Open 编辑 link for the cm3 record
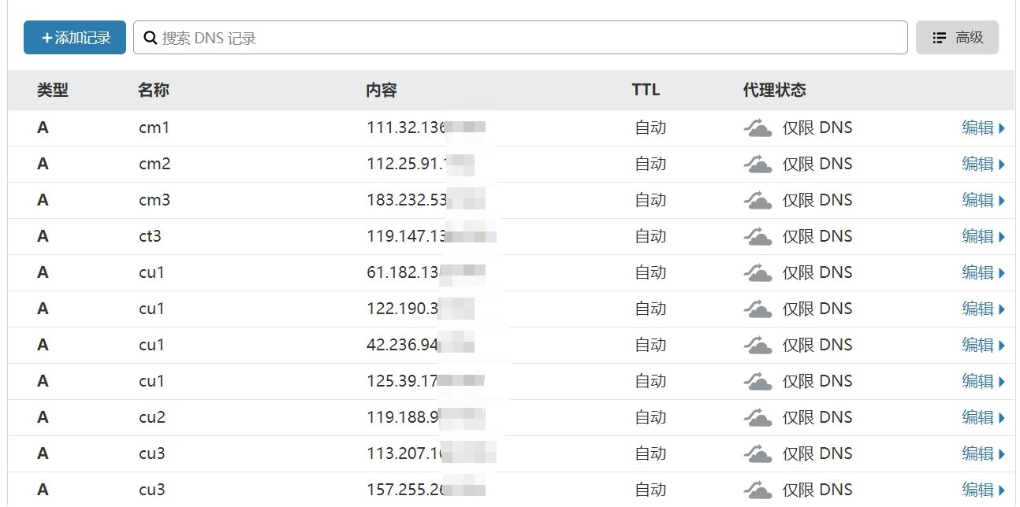 click(977, 201)
